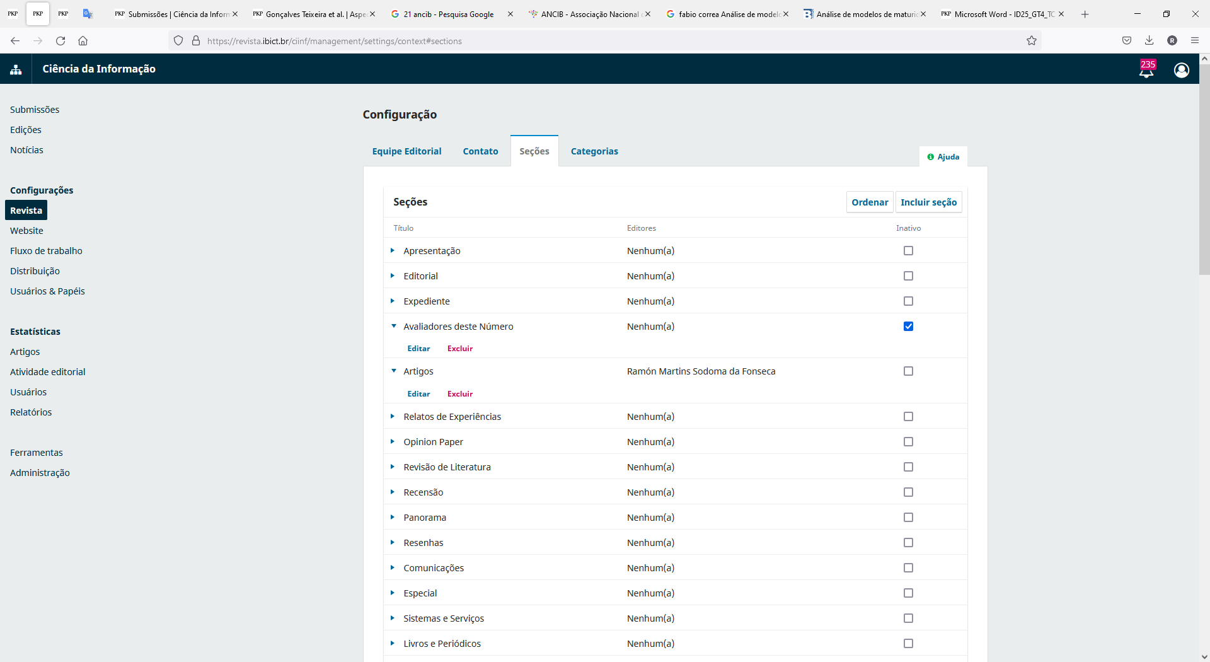Image resolution: width=1210 pixels, height=662 pixels.
Task: Open the Pocket save icon
Action: (1127, 41)
